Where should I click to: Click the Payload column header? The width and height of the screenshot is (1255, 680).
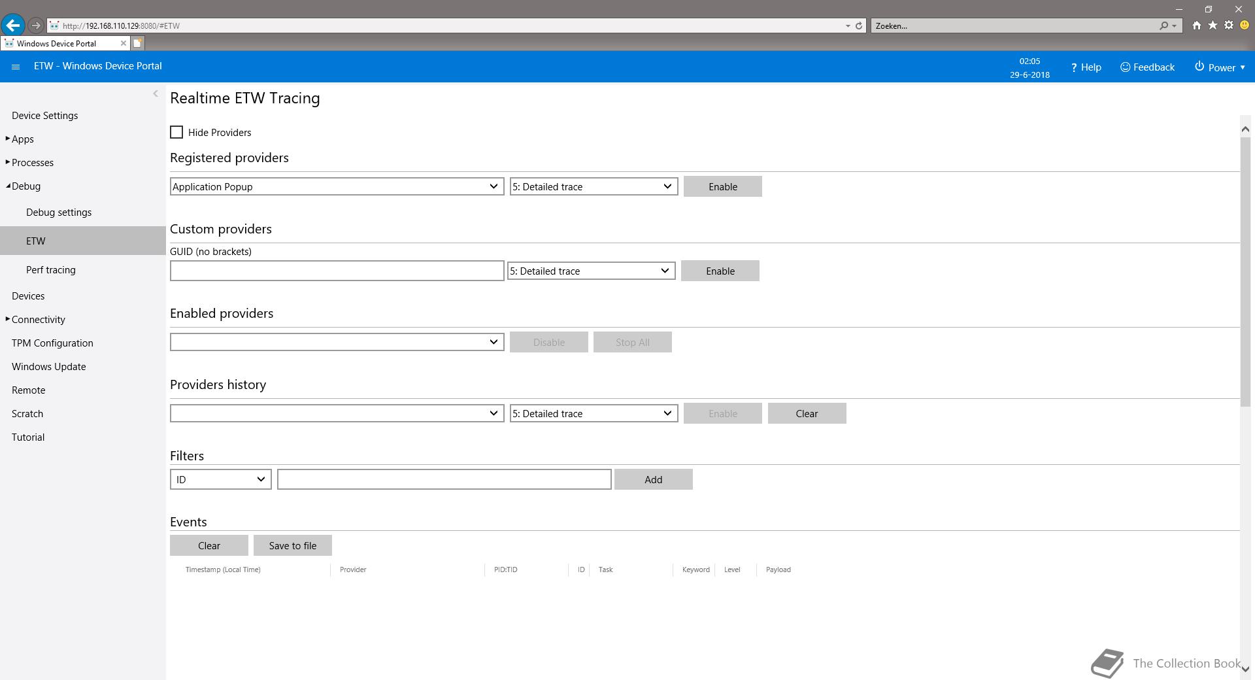778,569
